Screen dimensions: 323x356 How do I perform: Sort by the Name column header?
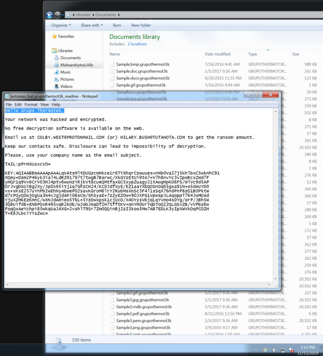pyautogui.click(x=115, y=54)
